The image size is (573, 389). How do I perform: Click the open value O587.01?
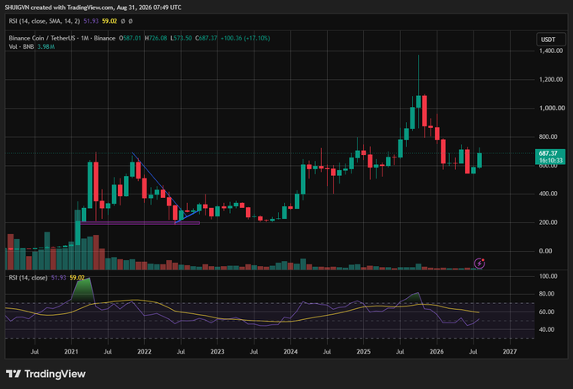click(x=130, y=38)
